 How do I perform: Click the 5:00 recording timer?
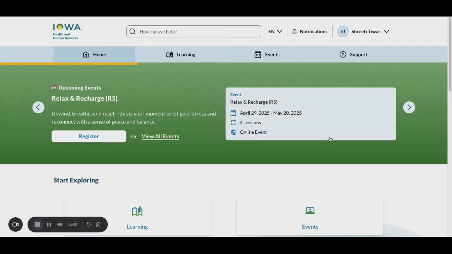(x=73, y=224)
